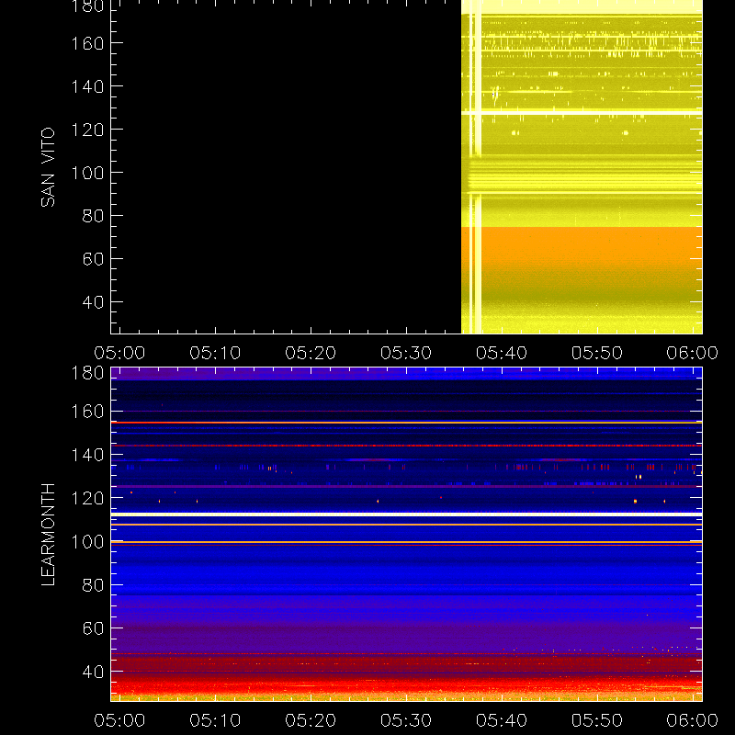Viewport: 735px width, 735px height.
Task: Click the SAN VITO axis title
Action: (x=48, y=167)
